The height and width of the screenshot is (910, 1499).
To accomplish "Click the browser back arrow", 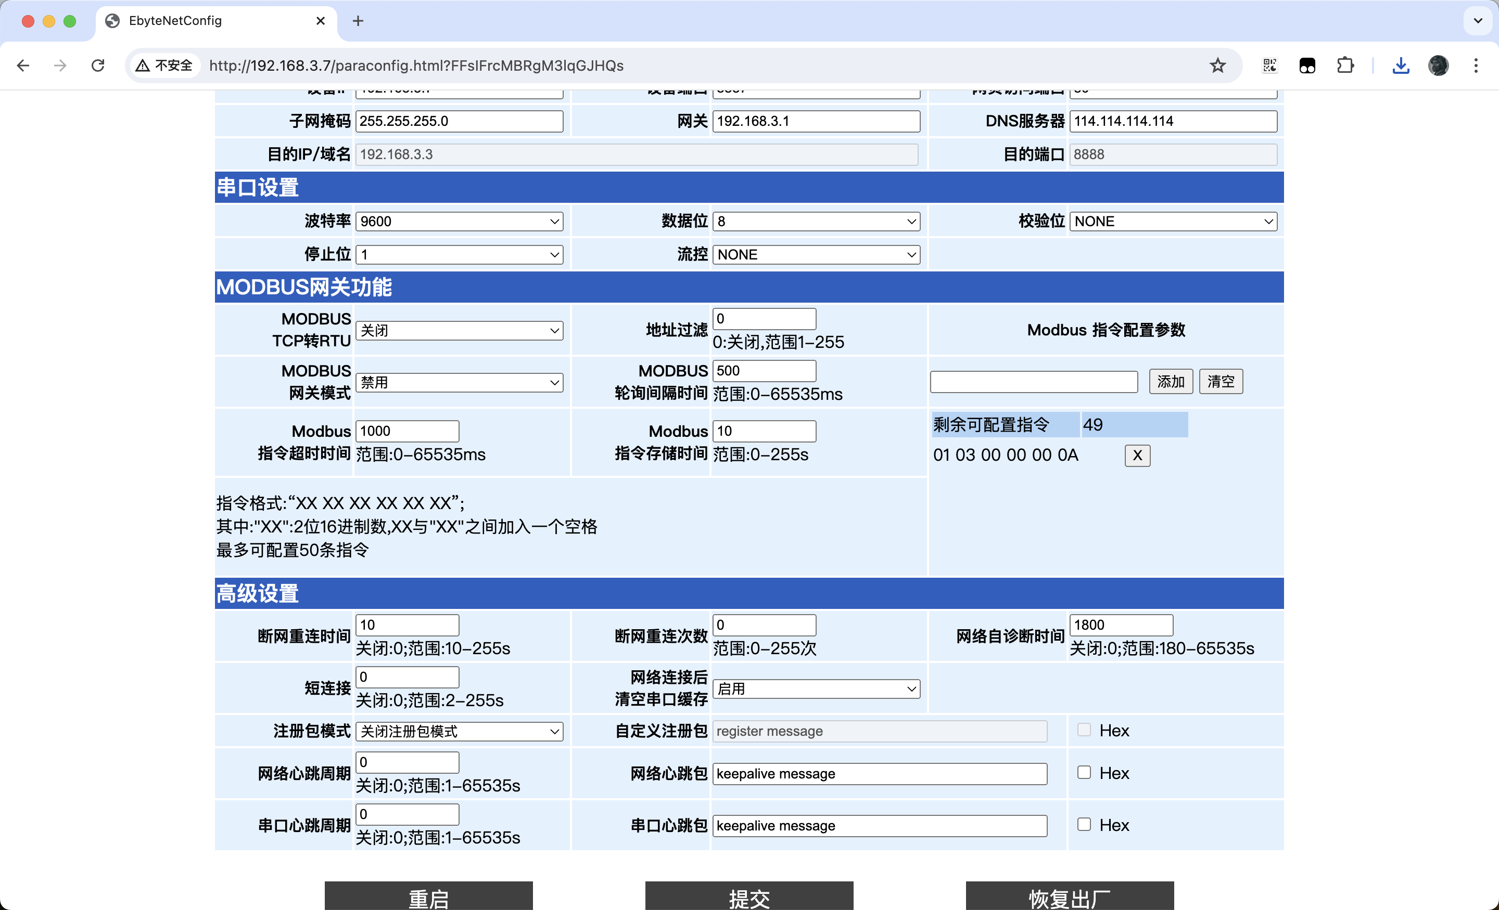I will (23, 65).
